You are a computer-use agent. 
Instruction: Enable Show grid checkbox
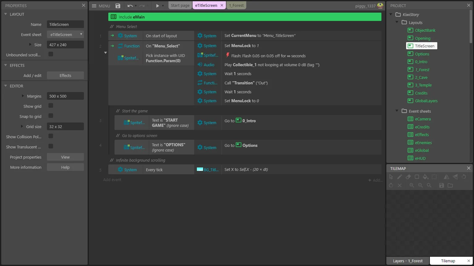pyautogui.click(x=51, y=106)
